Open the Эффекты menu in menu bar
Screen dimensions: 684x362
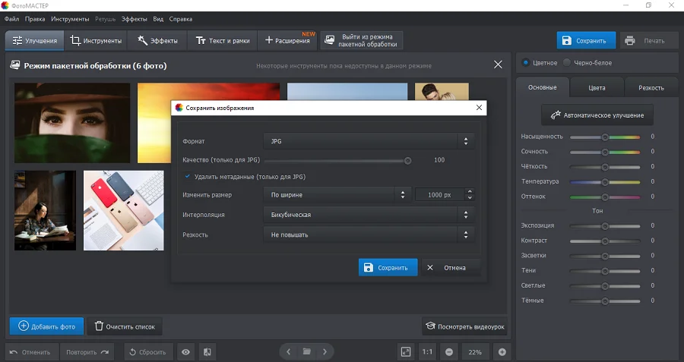click(x=135, y=18)
